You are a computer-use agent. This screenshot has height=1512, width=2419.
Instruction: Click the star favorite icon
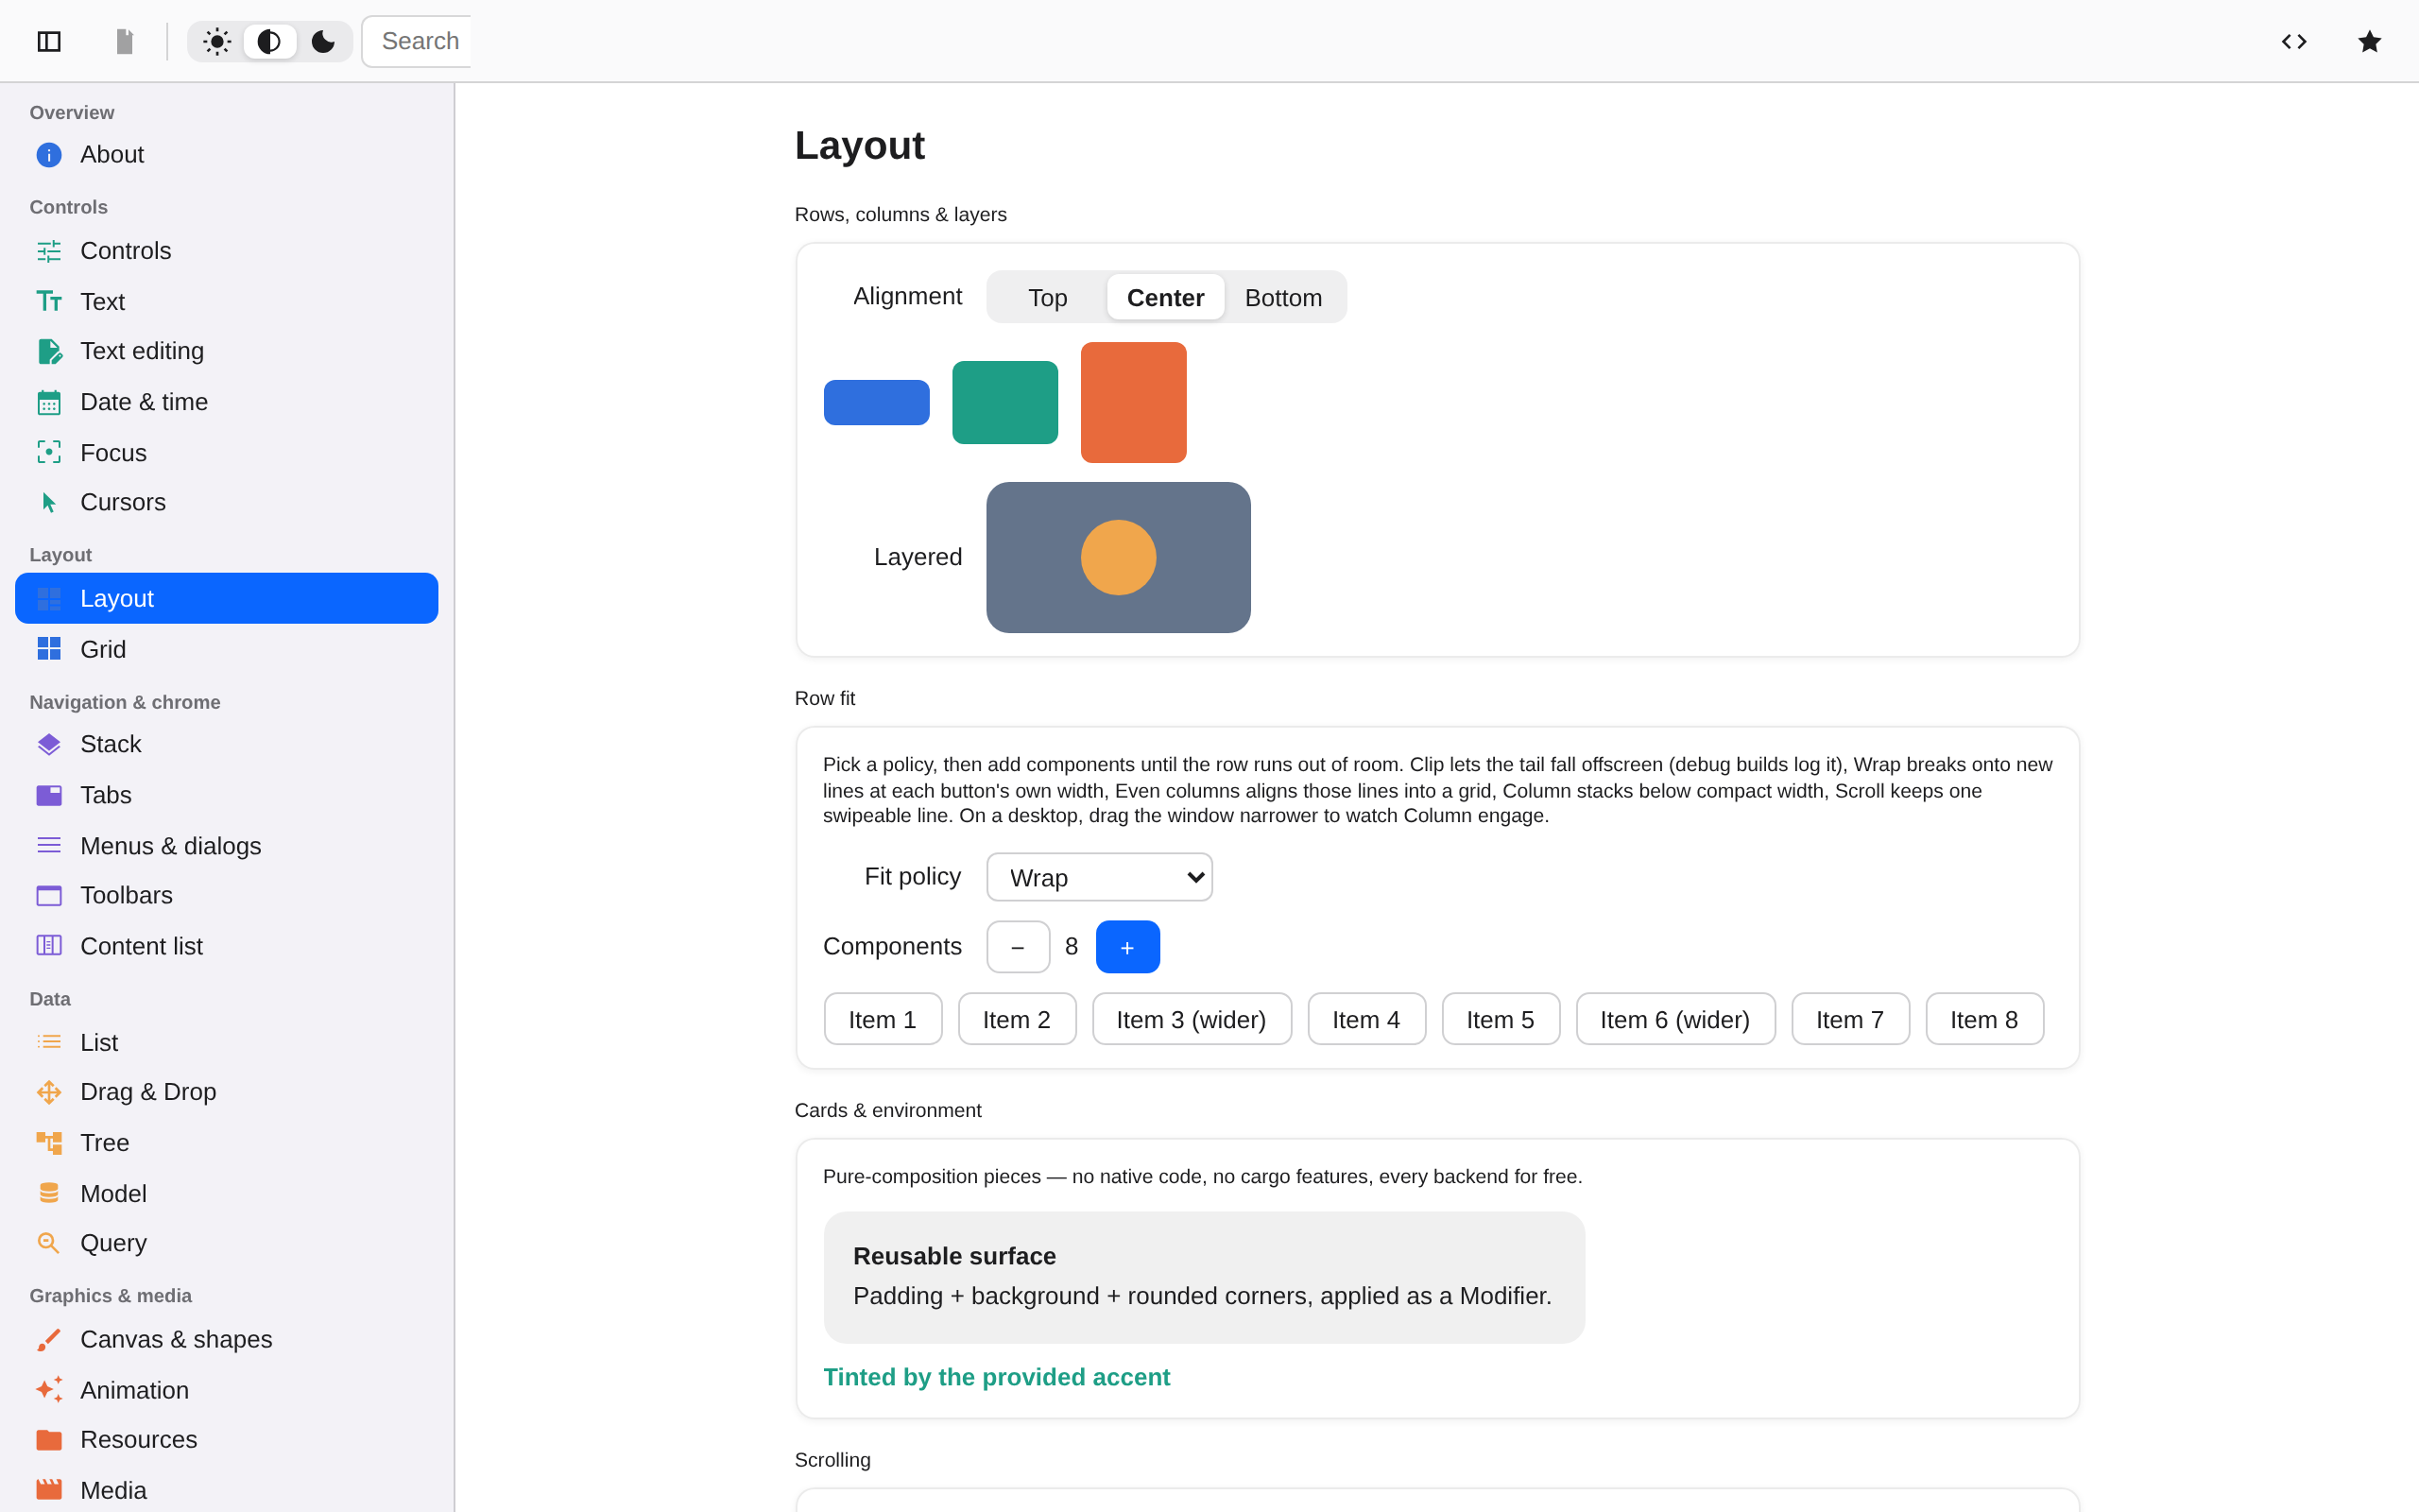pyautogui.click(x=2369, y=41)
